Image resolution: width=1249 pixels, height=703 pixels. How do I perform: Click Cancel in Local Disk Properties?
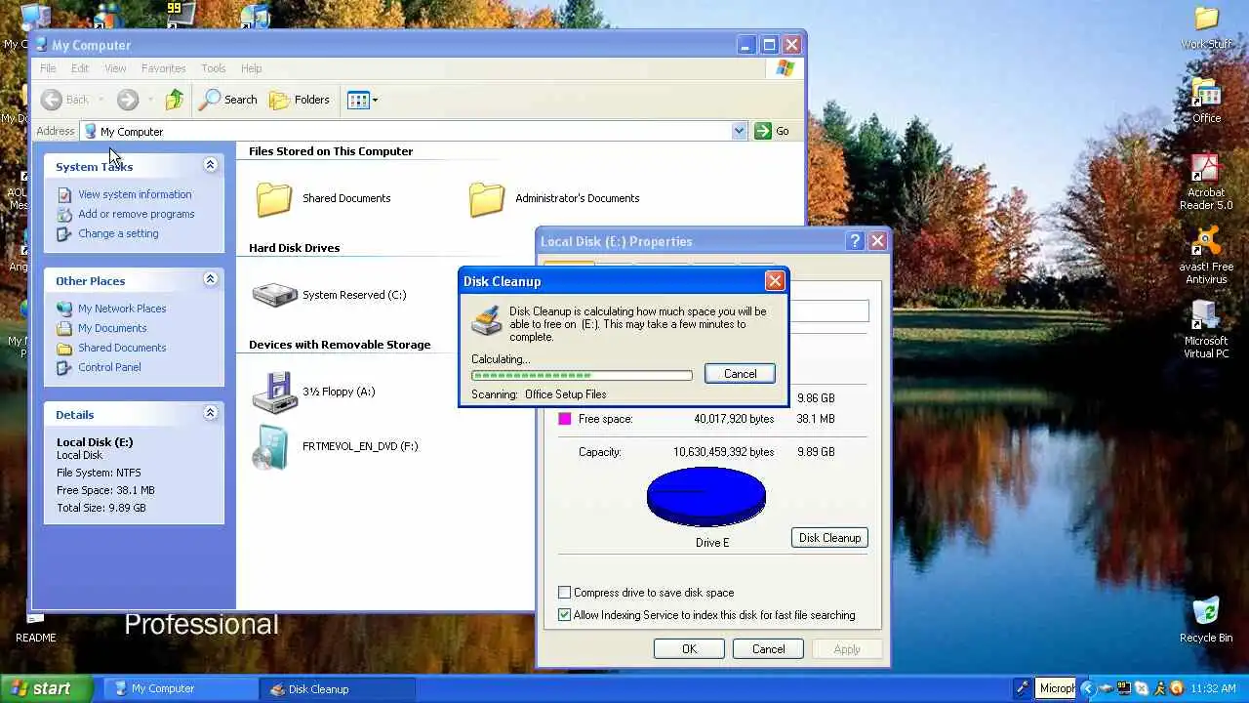(x=768, y=649)
